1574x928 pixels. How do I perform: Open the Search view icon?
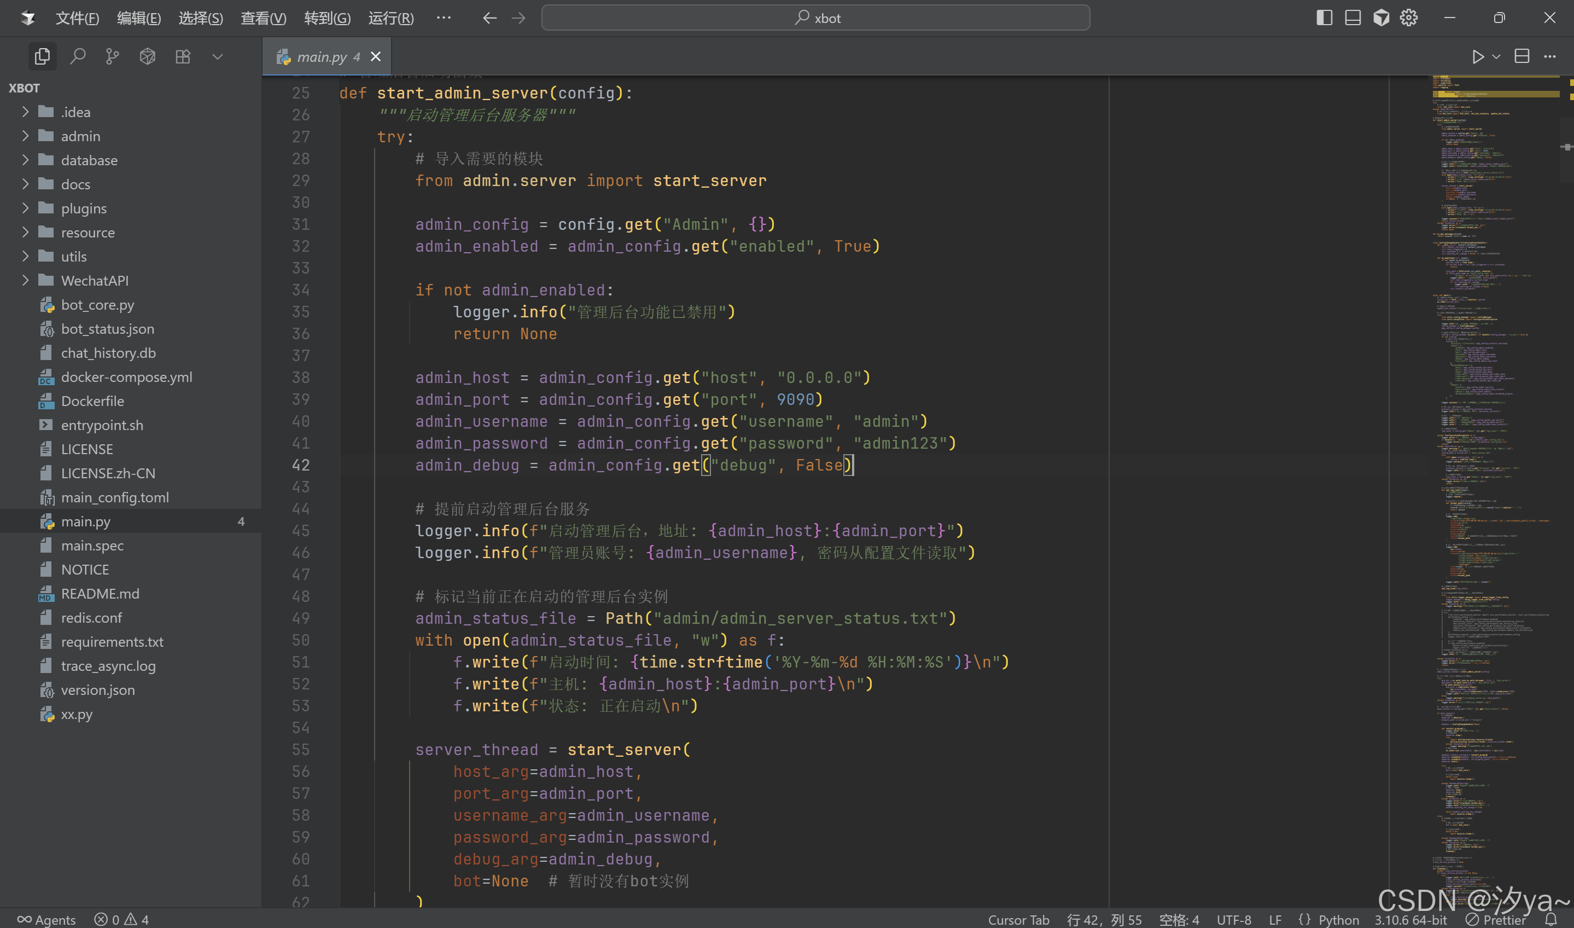coord(78,56)
